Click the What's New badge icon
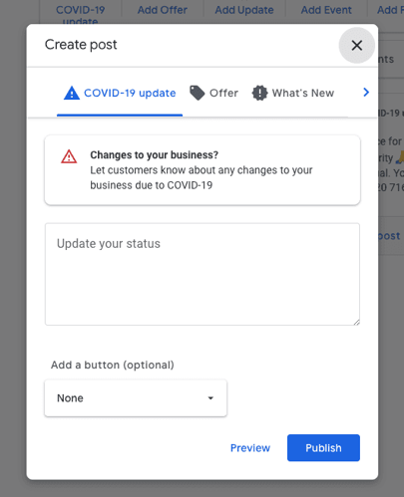The width and height of the screenshot is (404, 497). coord(259,93)
